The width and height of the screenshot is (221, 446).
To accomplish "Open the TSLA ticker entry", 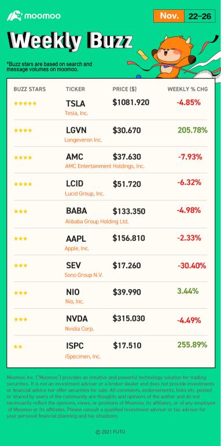I will tap(76, 104).
